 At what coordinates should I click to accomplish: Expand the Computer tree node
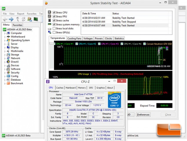[5, 33]
